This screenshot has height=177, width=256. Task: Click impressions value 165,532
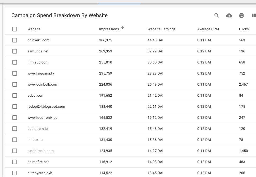click(x=106, y=117)
